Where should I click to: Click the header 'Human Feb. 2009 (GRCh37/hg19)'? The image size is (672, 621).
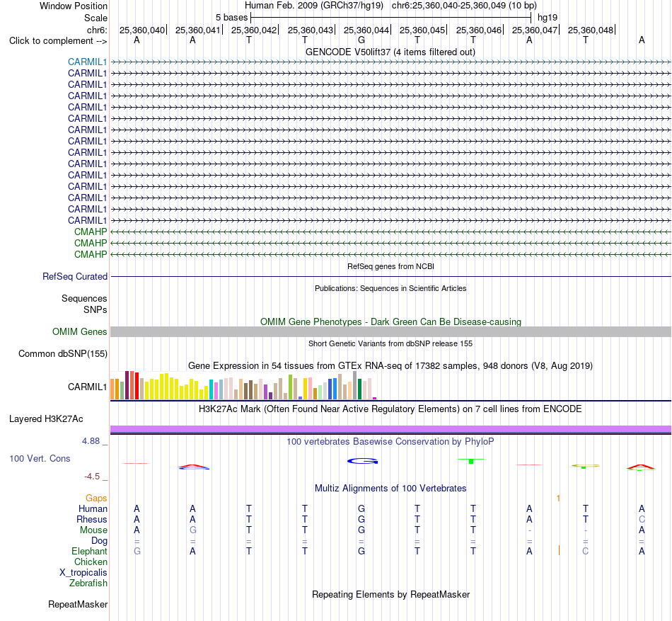click(x=313, y=6)
